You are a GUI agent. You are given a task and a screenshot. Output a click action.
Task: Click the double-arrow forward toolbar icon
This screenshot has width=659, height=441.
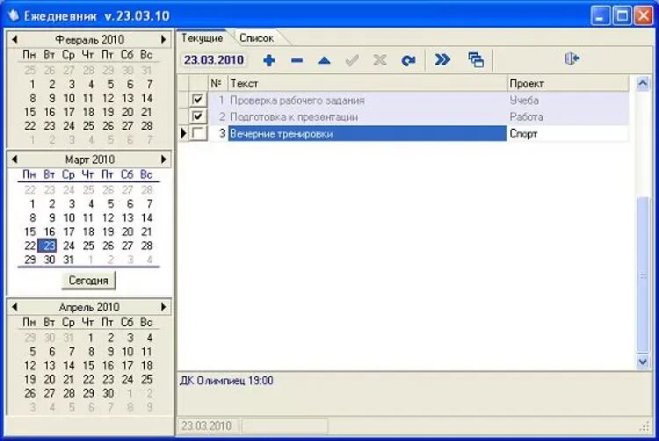[442, 60]
